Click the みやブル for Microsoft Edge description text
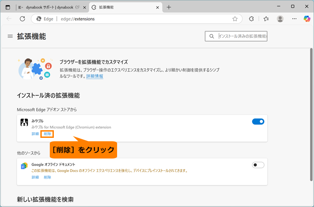The width and height of the screenshot is (314, 207). pyautogui.click(x=71, y=127)
